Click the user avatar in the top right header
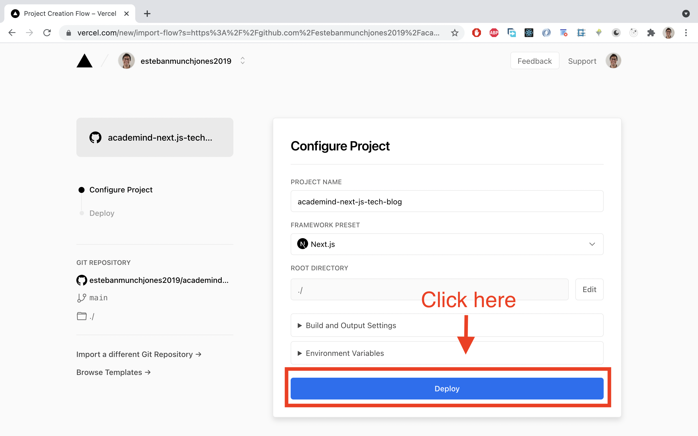Viewport: 698px width, 436px height. point(613,61)
